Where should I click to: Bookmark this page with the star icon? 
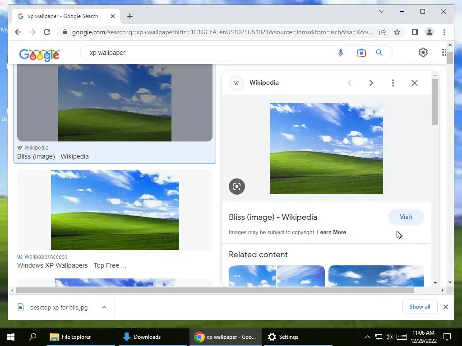point(397,32)
